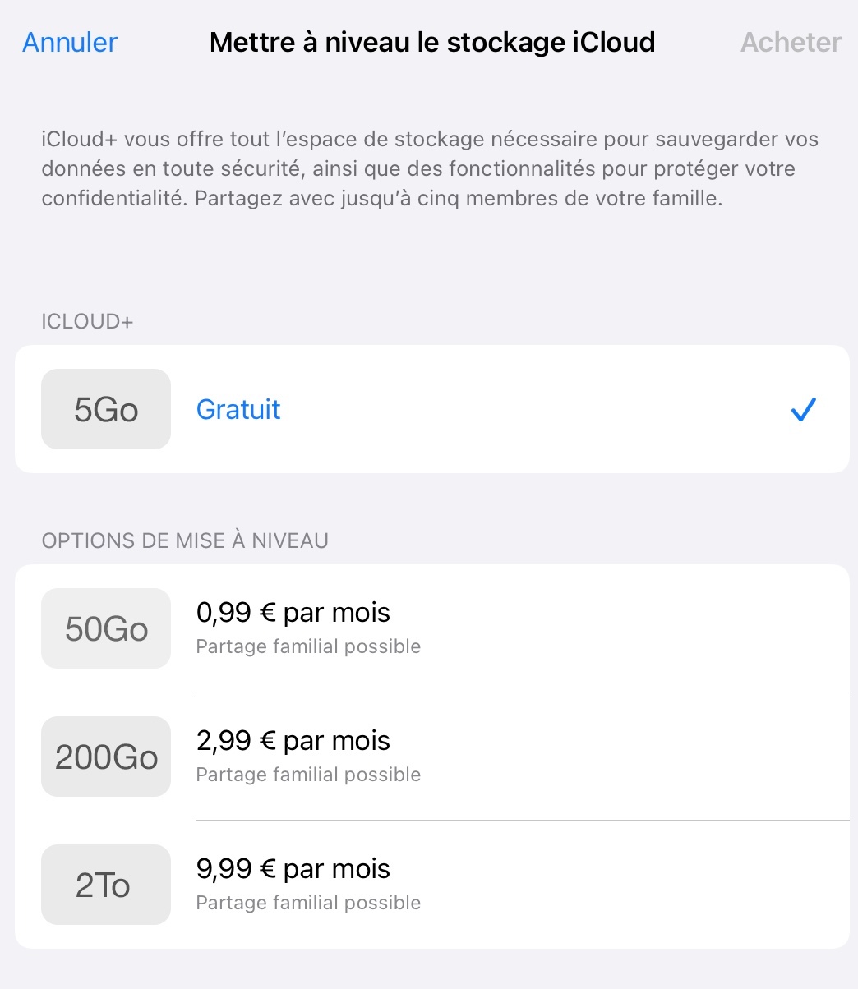The height and width of the screenshot is (989, 858).
Task: Pick the 9,99 € par mois plan
Action: tap(293, 869)
